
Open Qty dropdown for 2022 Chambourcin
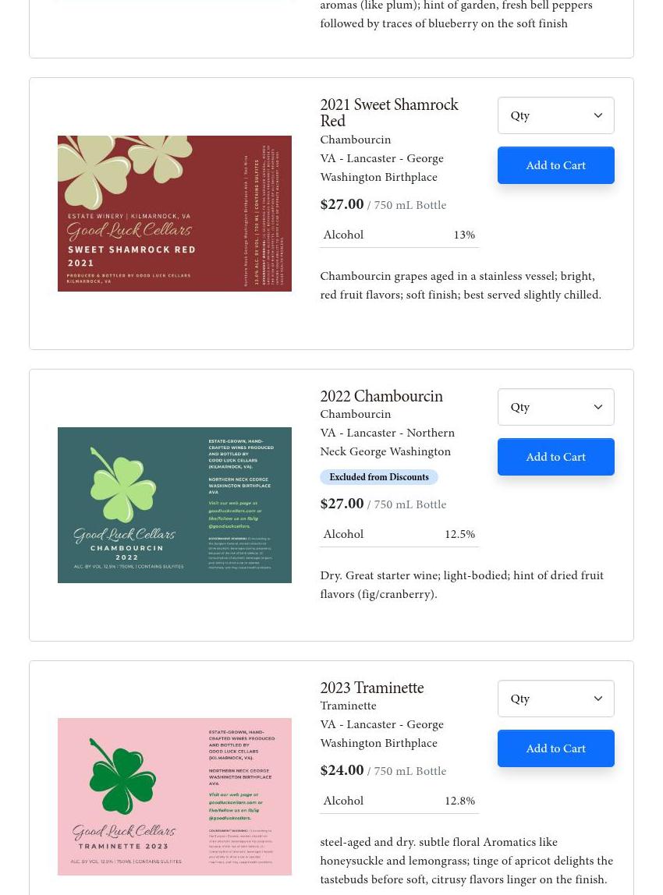[555, 407]
